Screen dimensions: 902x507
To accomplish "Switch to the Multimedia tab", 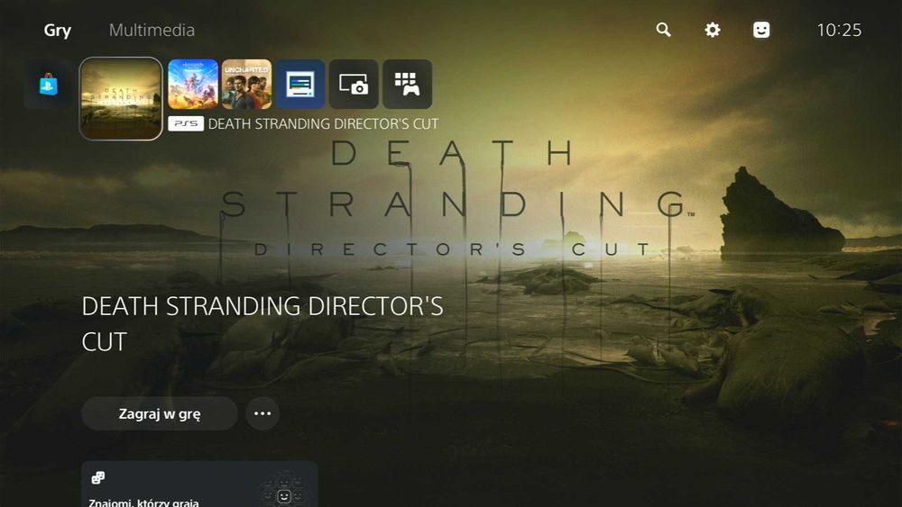I will [152, 30].
